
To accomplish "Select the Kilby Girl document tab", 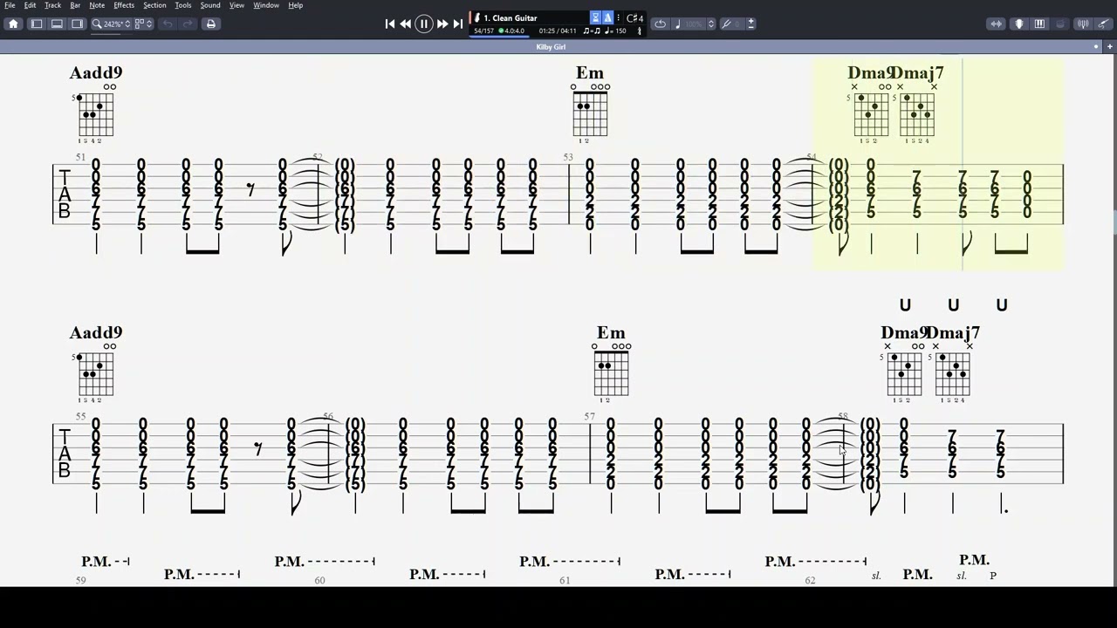I will tap(551, 47).
